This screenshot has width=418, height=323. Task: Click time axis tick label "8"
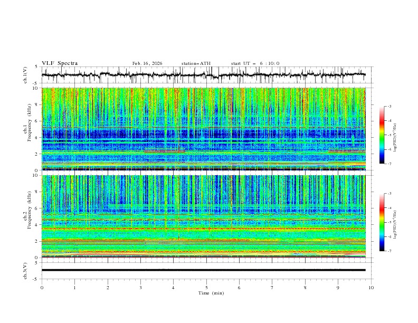pos(305,288)
